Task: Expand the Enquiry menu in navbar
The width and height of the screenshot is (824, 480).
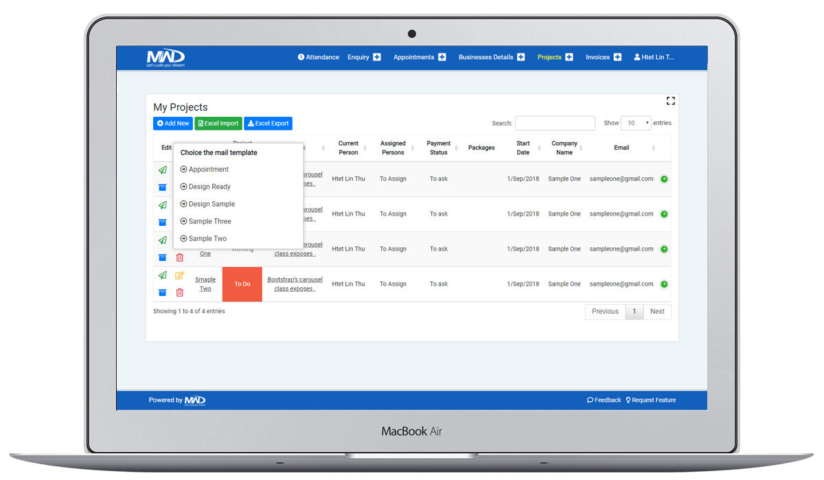Action: (364, 57)
